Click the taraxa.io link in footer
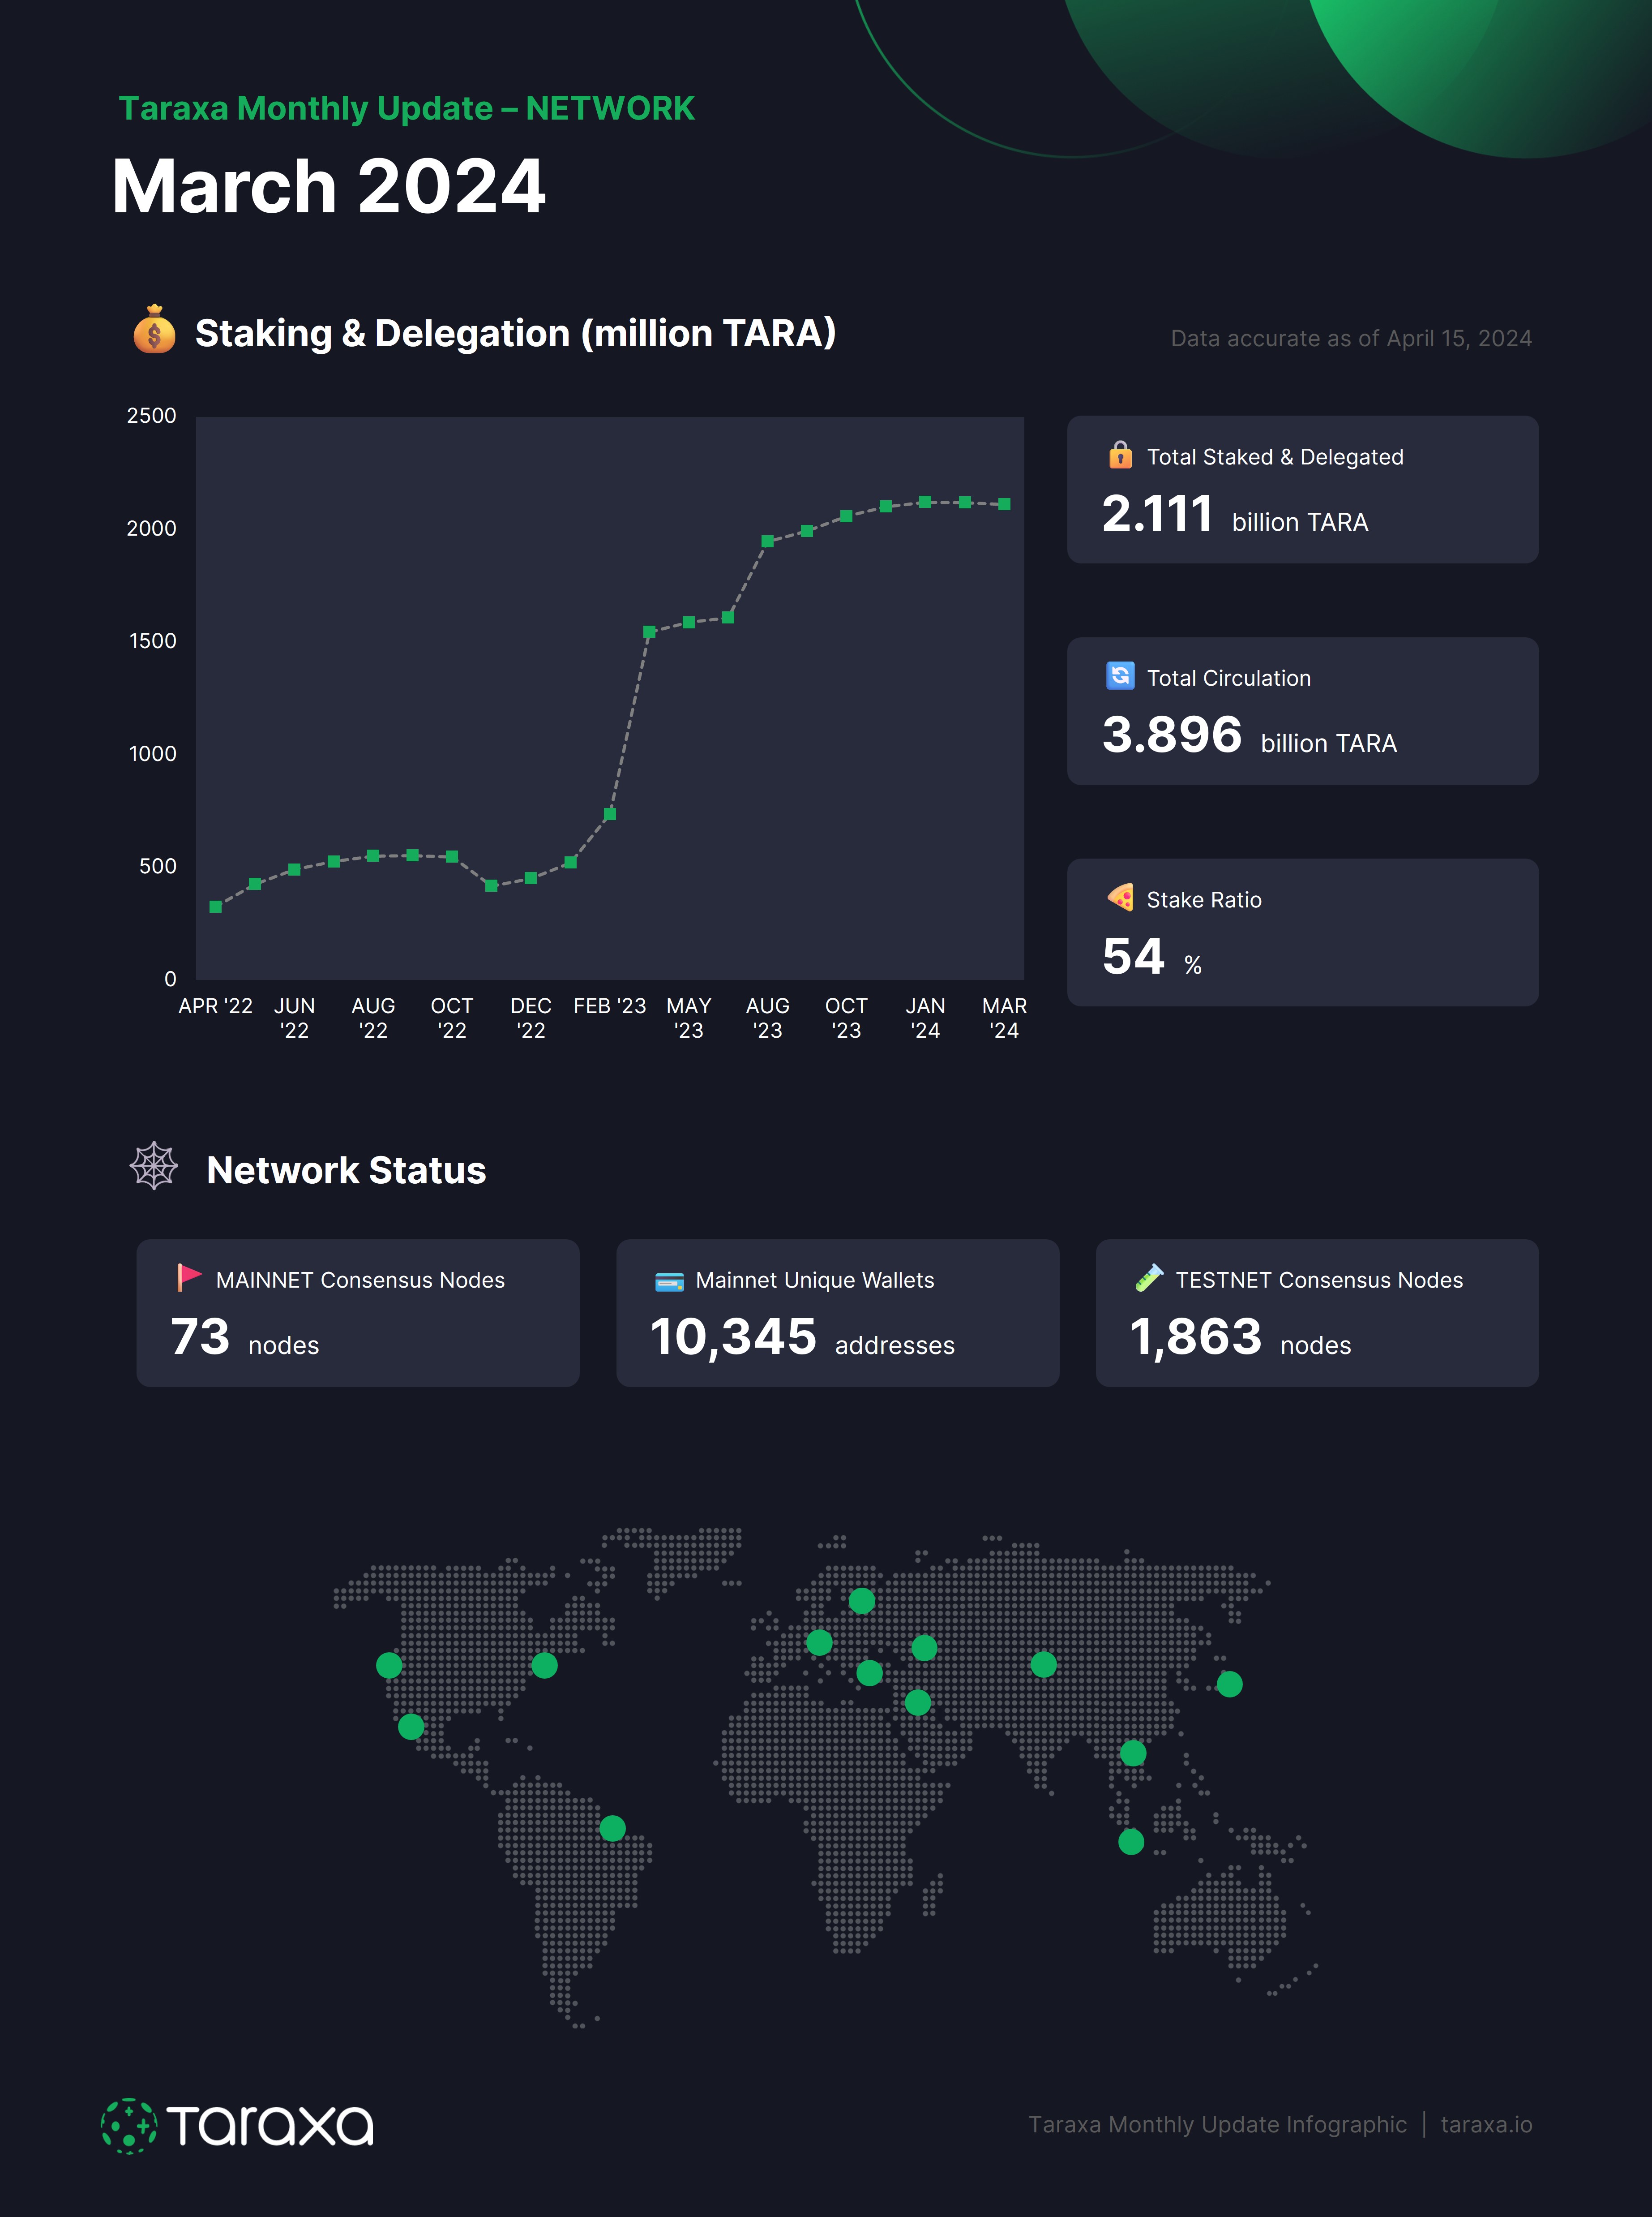Viewport: 1652px width, 2217px height. (x=1486, y=2125)
